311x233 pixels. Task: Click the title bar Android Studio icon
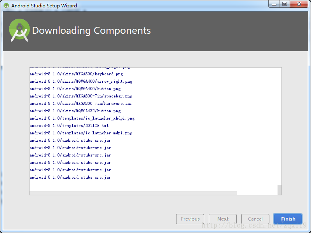(x=6, y=5)
